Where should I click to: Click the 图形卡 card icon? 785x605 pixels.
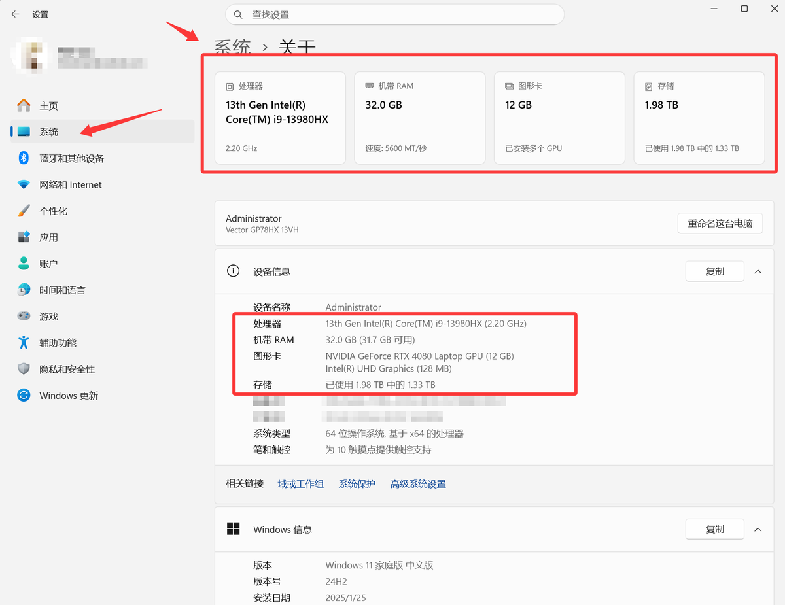pos(509,86)
